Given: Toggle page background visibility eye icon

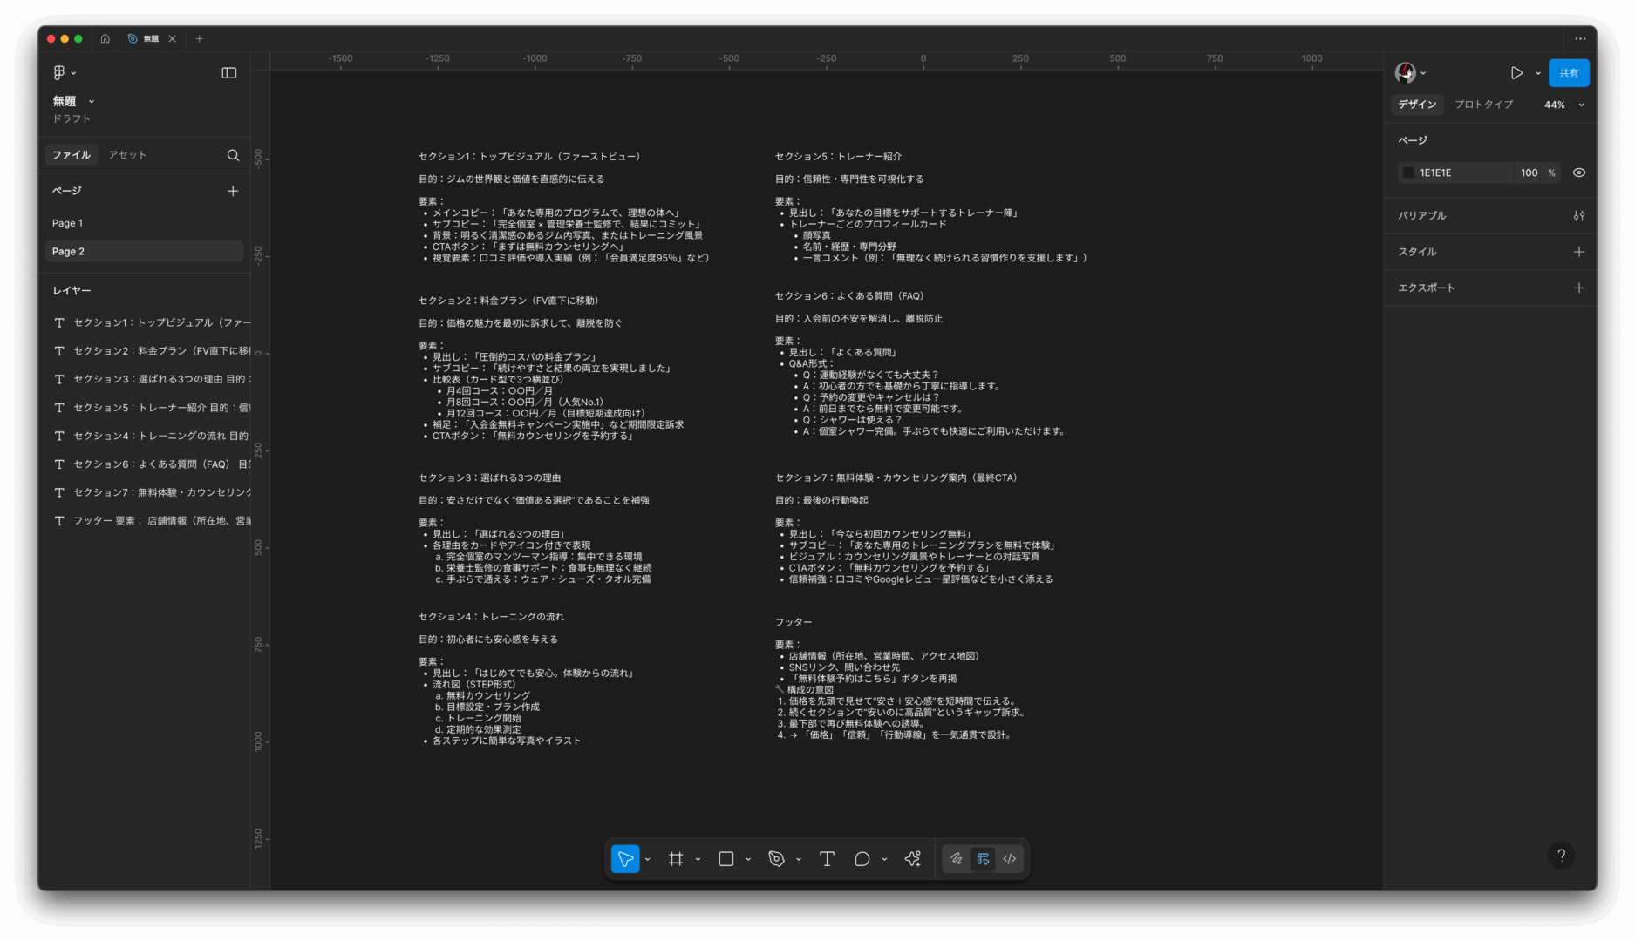Looking at the screenshot, I should coord(1578,173).
